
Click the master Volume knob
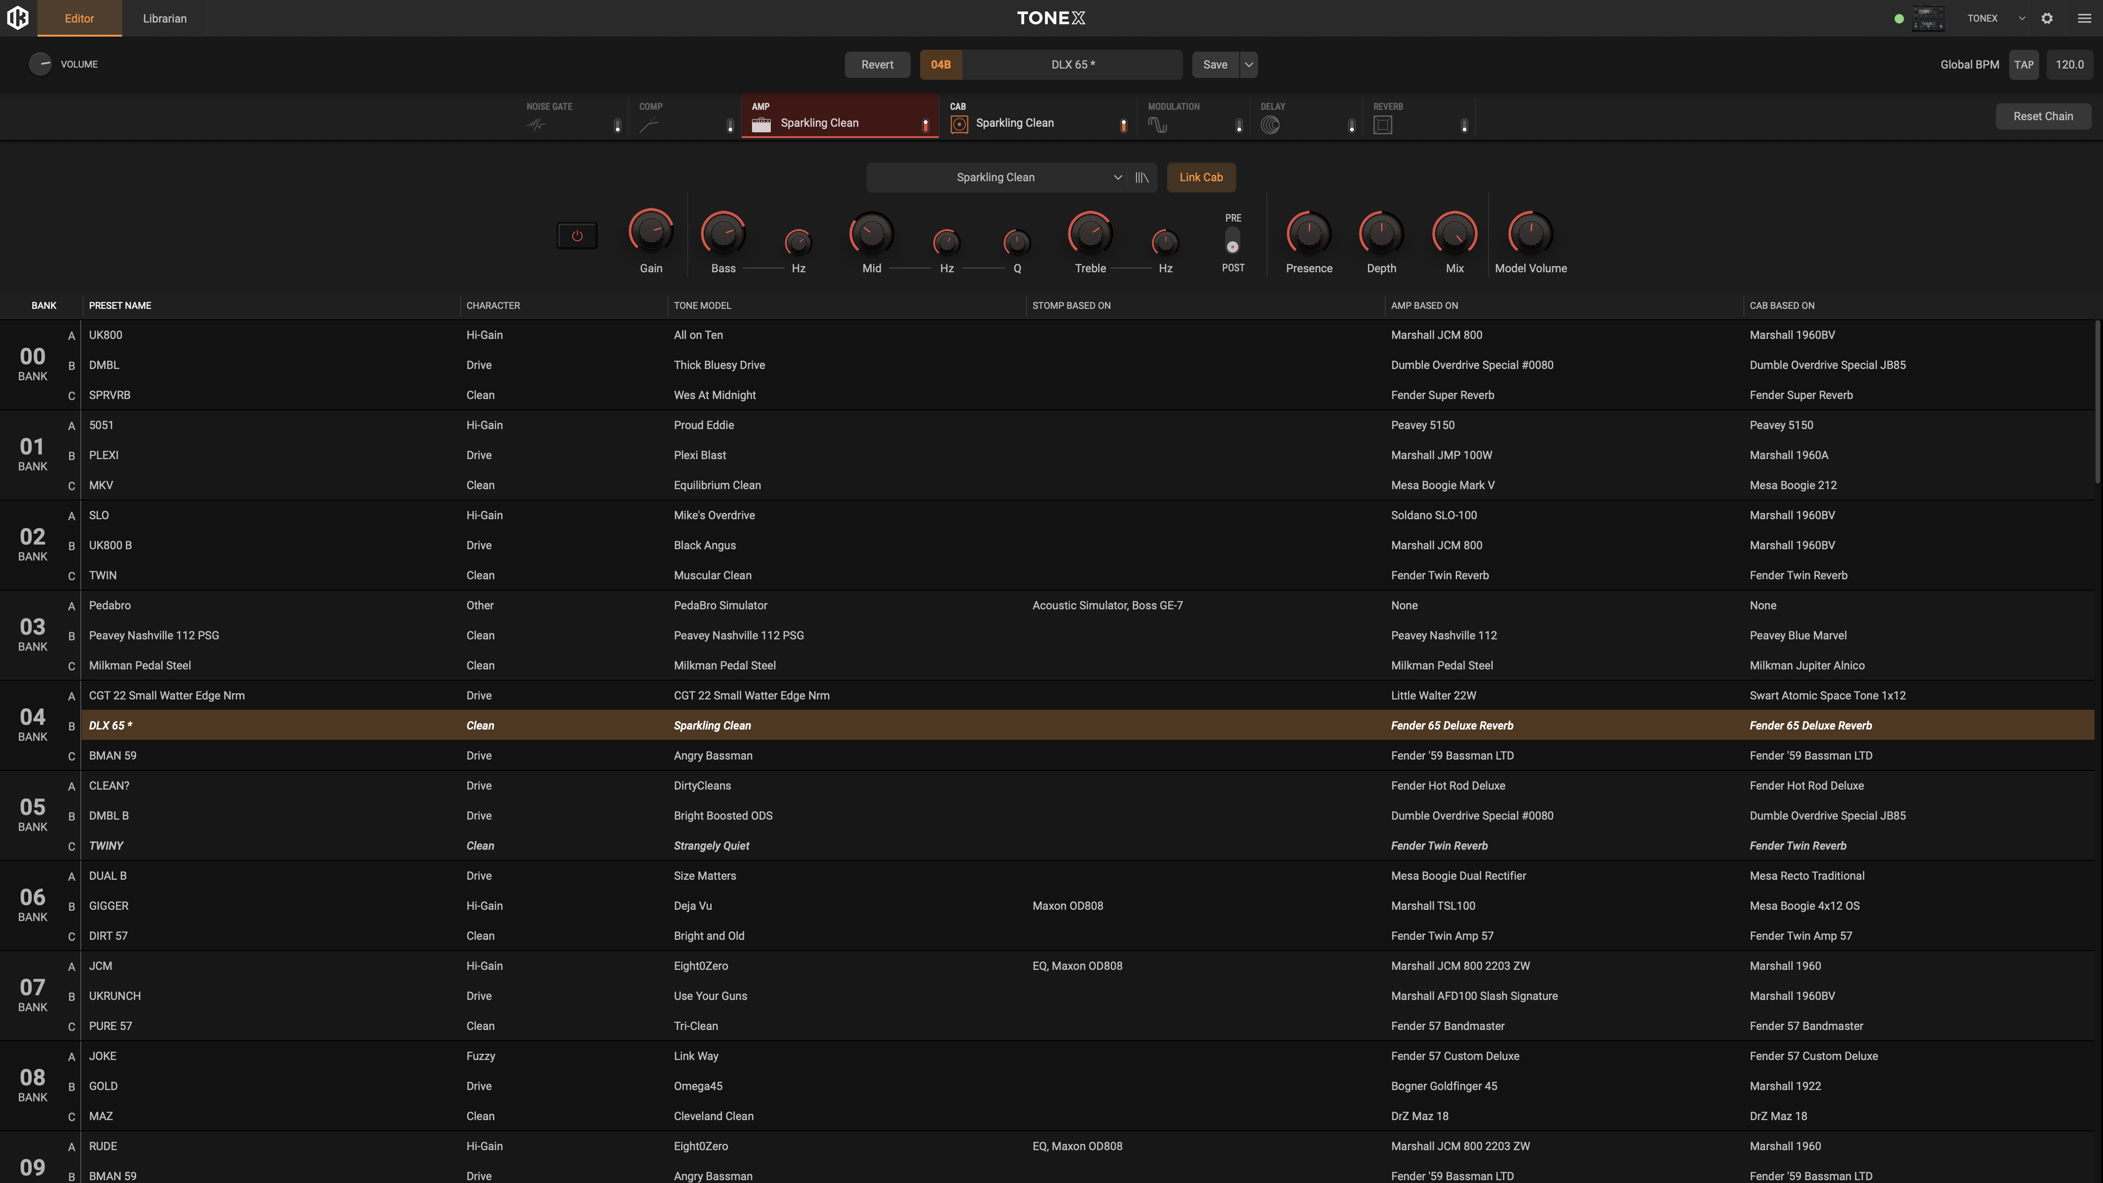[x=40, y=64]
